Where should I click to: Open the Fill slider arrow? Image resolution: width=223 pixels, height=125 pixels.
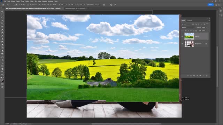pyautogui.click(x=207, y=31)
